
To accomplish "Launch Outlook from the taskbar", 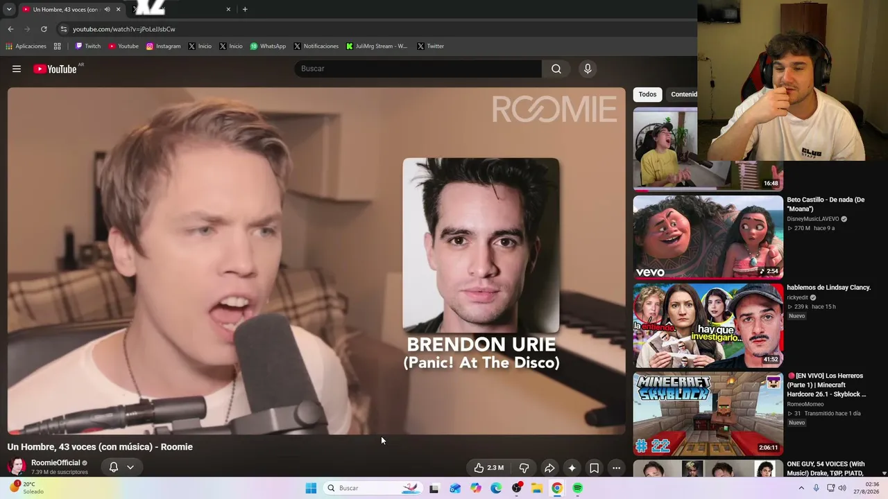I will (x=455, y=488).
